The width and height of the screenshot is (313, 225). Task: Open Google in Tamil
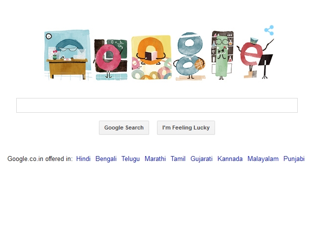click(x=178, y=159)
